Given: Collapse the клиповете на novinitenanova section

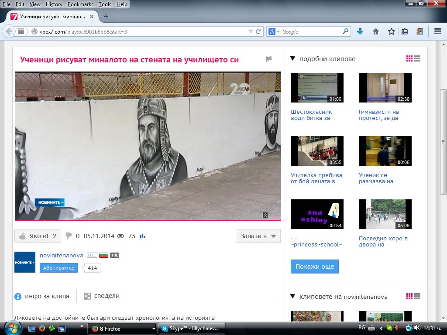Looking at the screenshot, I should [292, 296].
